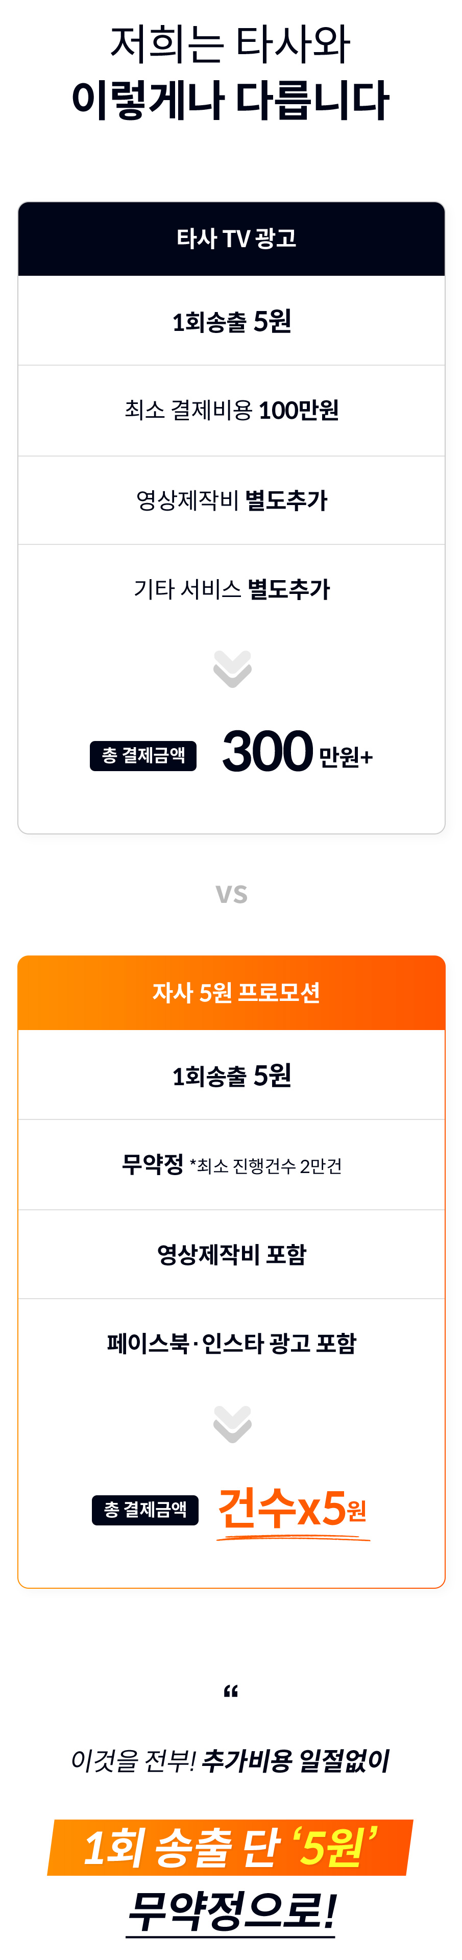Click the 영상제작비 별도추가 row
The image size is (462, 1960).
(x=231, y=500)
